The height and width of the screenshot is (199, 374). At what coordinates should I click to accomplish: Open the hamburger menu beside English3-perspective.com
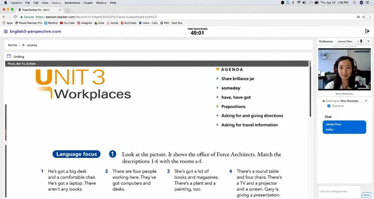click(6, 31)
